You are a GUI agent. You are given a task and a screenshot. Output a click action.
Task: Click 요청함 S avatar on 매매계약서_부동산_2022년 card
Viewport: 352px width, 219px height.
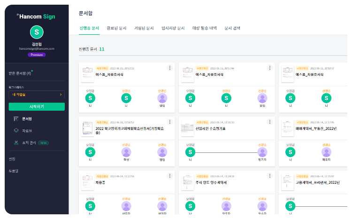tap(290, 152)
